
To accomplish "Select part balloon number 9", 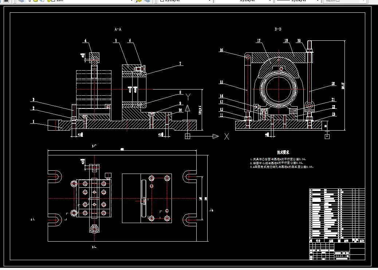I will click(x=180, y=103).
